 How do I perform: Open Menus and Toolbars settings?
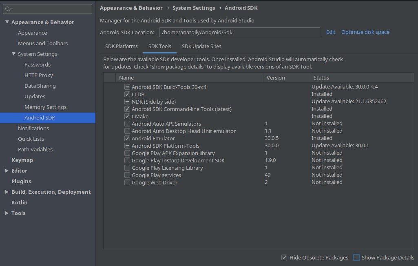(43, 43)
